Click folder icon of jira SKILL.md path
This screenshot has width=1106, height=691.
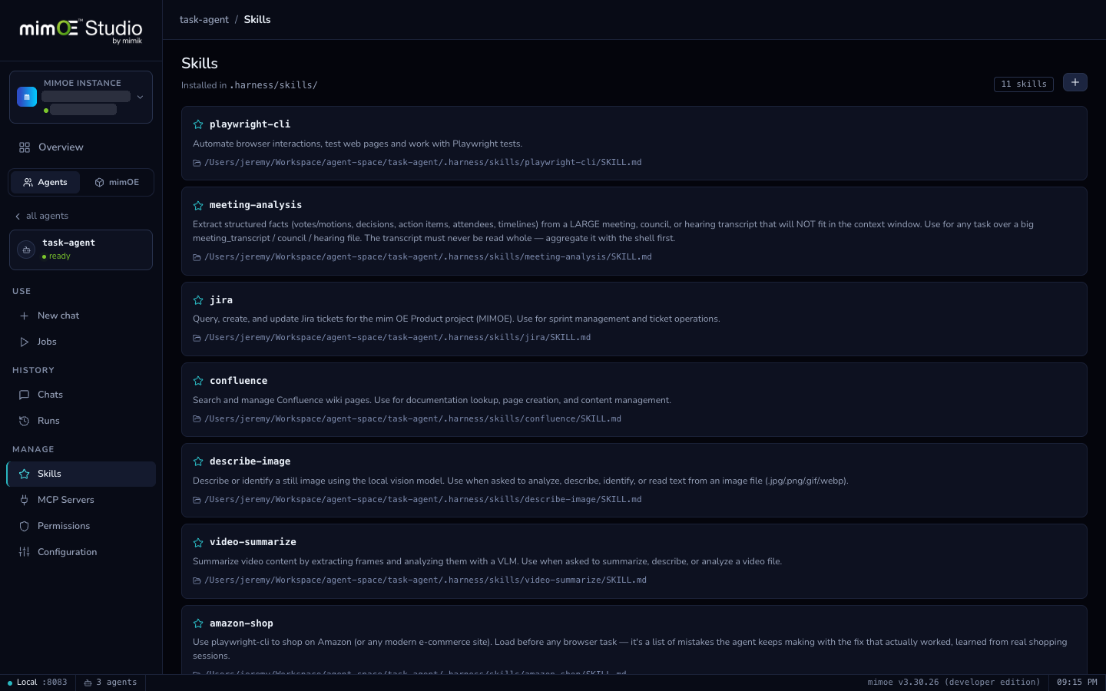(x=197, y=338)
